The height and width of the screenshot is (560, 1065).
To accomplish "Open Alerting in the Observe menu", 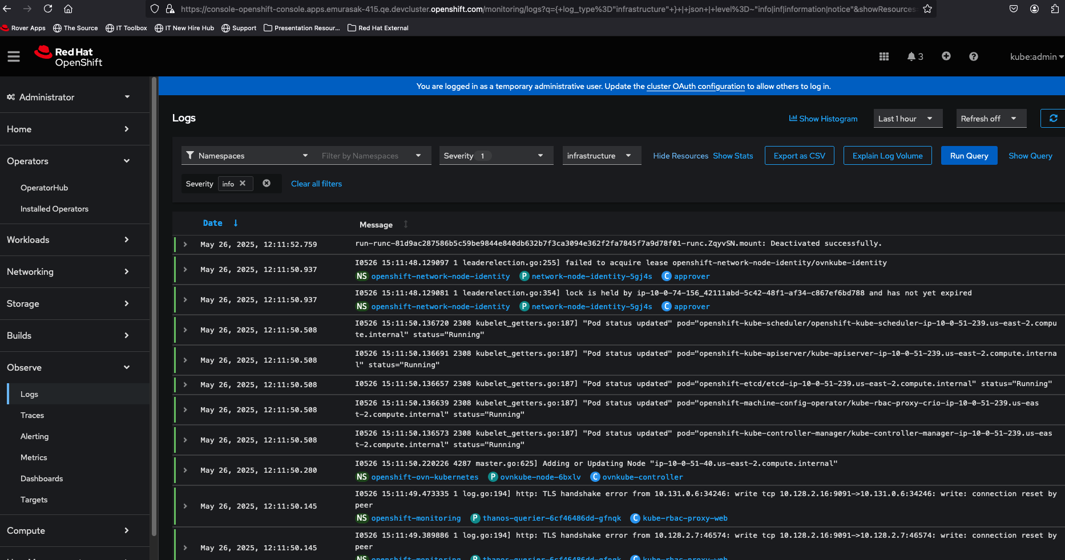I will click(34, 436).
